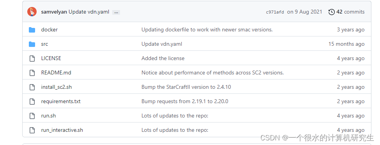The width and height of the screenshot is (380, 145).
Task: Expand the commit message ellipsis button
Action: click(116, 12)
